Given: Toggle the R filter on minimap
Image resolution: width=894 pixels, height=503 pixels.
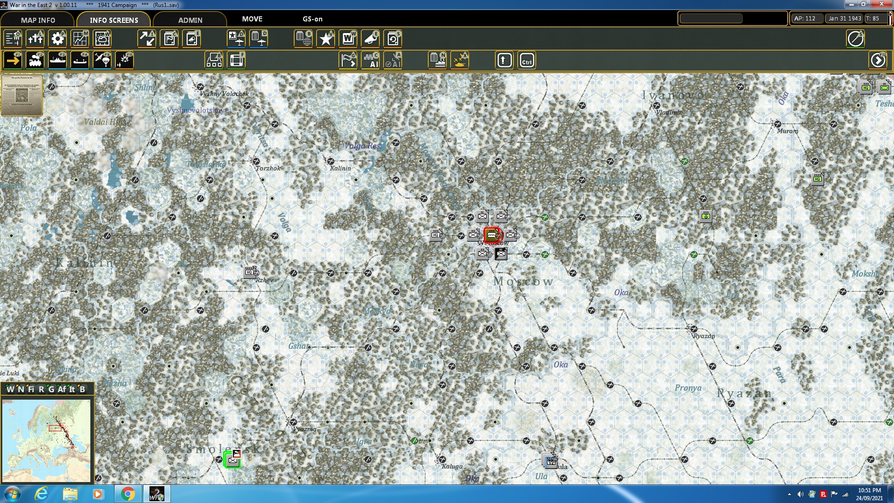Looking at the screenshot, I should coord(41,389).
